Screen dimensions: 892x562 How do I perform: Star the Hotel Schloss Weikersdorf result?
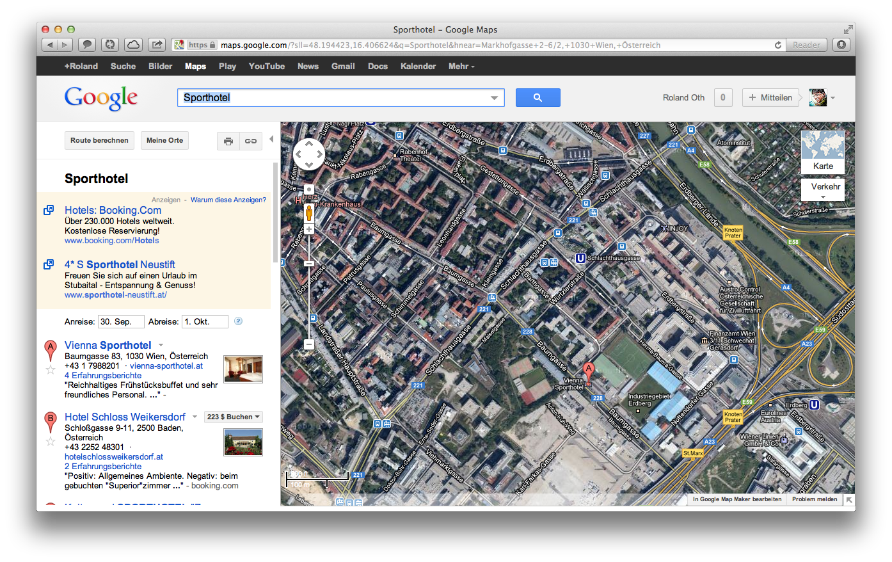point(50,441)
